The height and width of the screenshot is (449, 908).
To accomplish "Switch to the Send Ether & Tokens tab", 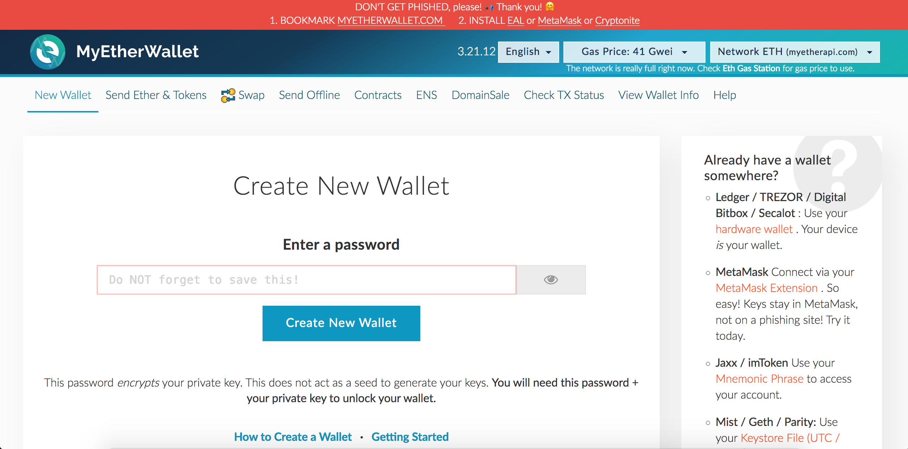I will point(156,95).
